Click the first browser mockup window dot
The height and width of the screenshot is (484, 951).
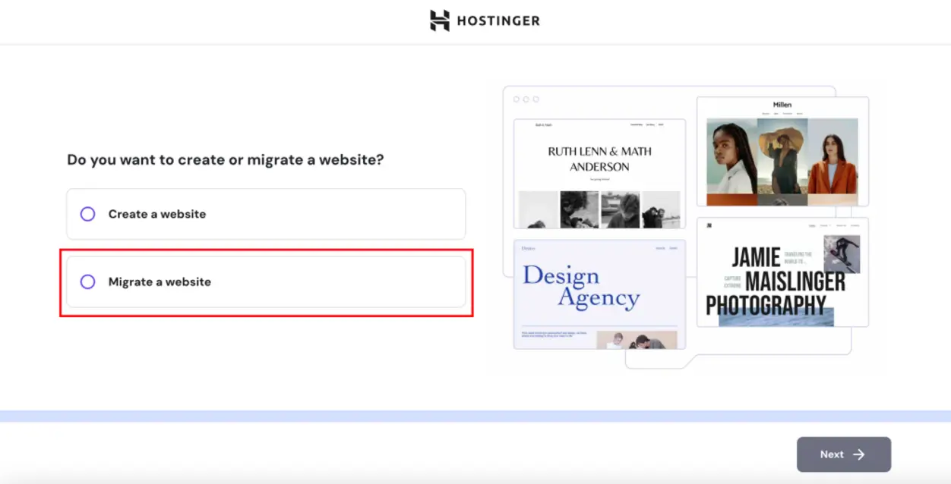pyautogui.click(x=517, y=99)
